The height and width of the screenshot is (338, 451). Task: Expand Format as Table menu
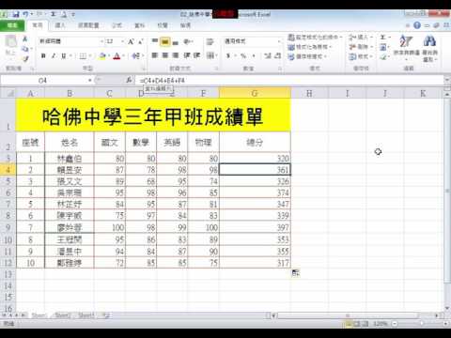309,47
